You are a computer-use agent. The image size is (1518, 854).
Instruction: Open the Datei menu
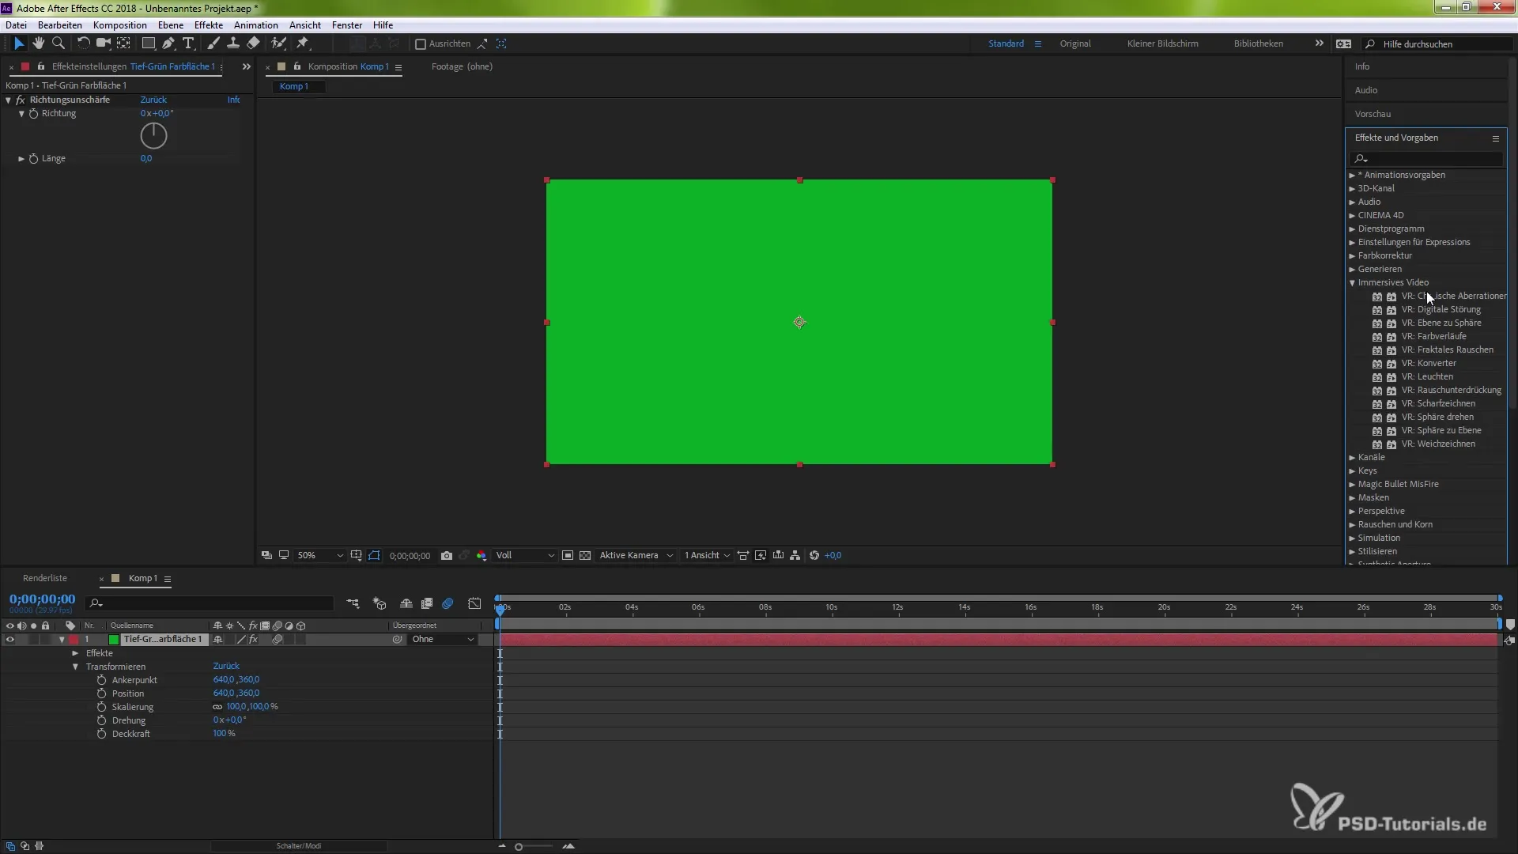tap(16, 25)
